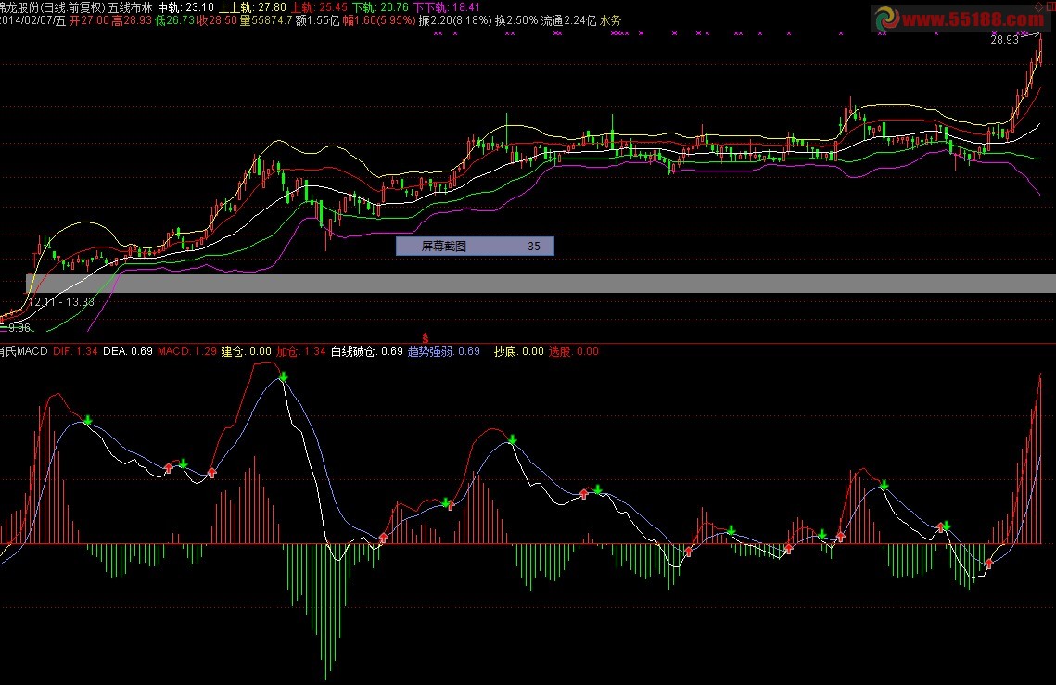Click the low price 低26.73
This screenshot has width=1056, height=685.
[x=174, y=21]
